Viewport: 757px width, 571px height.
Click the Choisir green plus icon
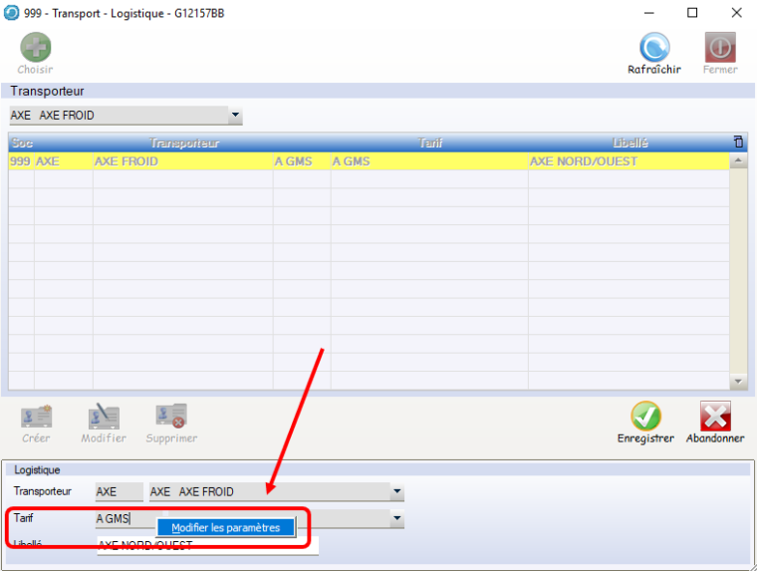pyautogui.click(x=35, y=47)
